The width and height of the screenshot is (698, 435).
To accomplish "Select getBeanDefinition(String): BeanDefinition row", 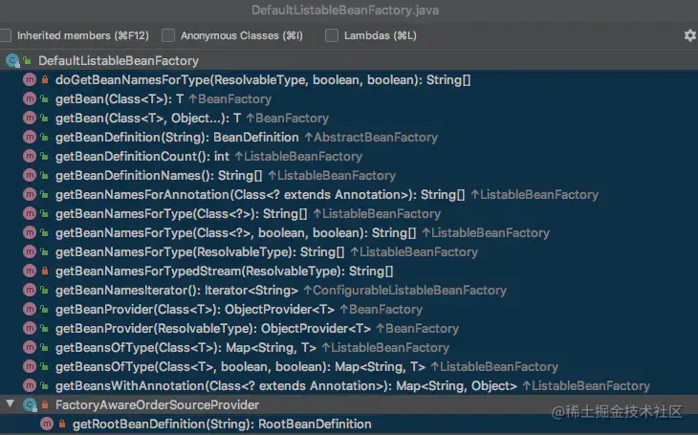I will [x=349, y=137].
